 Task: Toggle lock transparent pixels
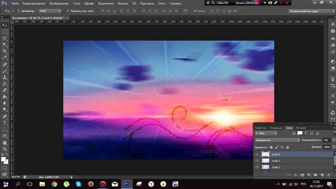point(271,147)
